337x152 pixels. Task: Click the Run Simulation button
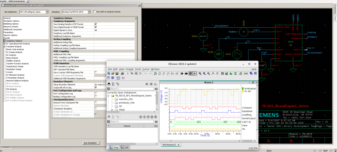click(91, 143)
